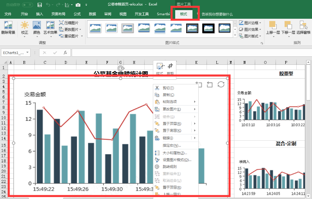
Task: Select the thick black frame picture style thumbnail
Action: [208, 28]
